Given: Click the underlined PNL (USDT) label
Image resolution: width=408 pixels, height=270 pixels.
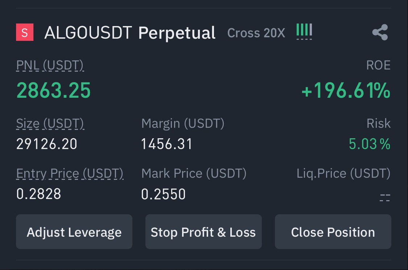Looking at the screenshot, I should (x=50, y=66).
